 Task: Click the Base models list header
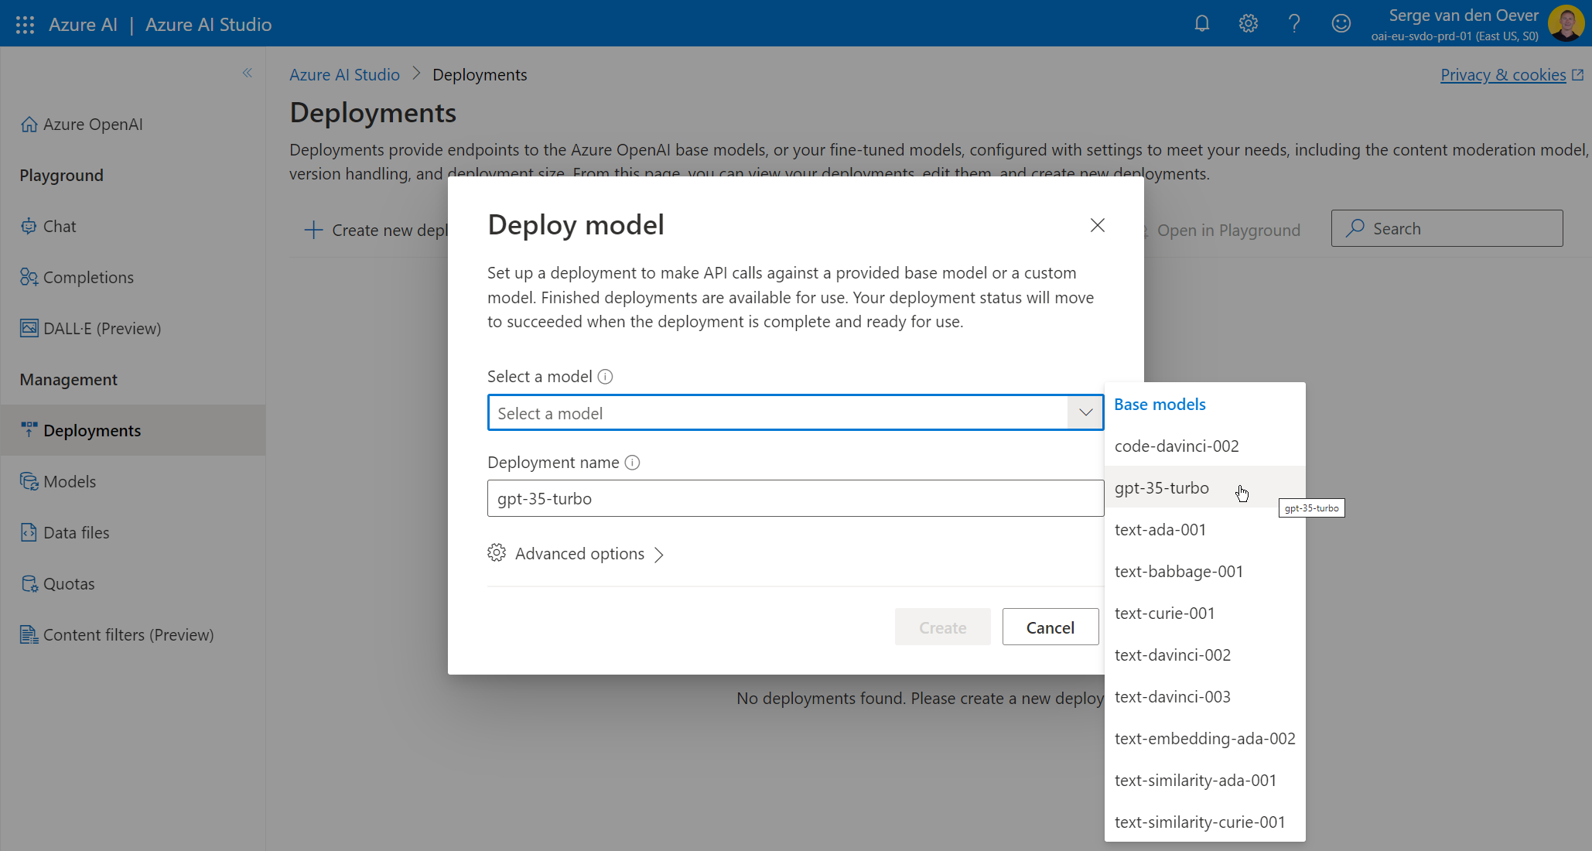tap(1160, 404)
